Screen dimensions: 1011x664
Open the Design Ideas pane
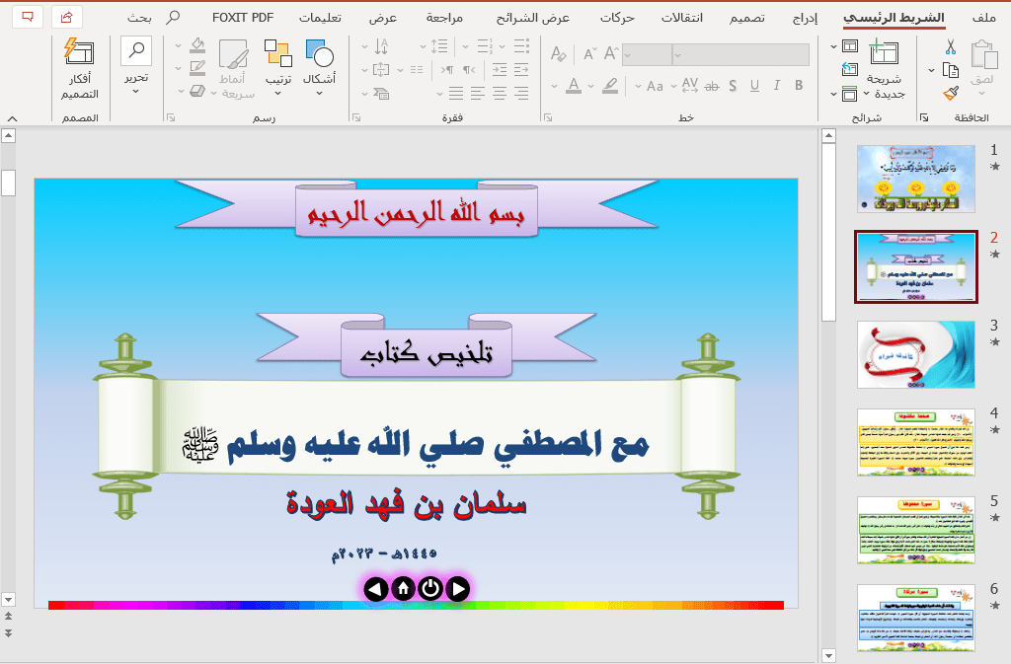(x=78, y=69)
